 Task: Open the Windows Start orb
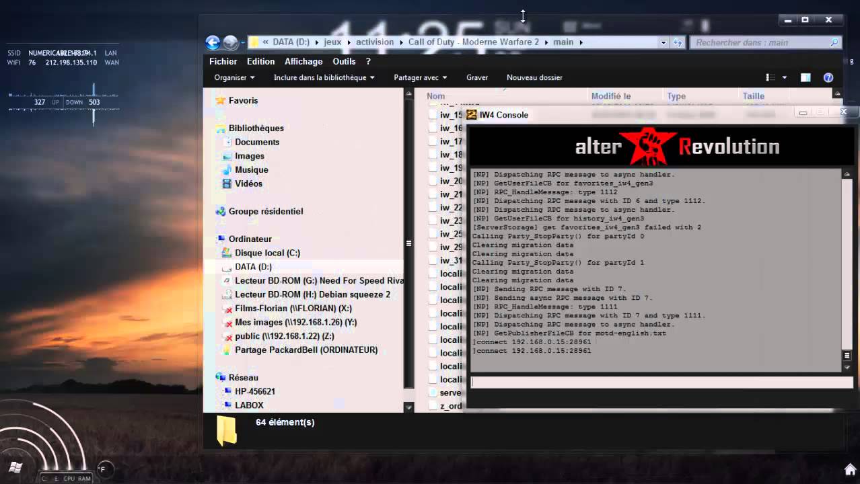[x=16, y=468]
